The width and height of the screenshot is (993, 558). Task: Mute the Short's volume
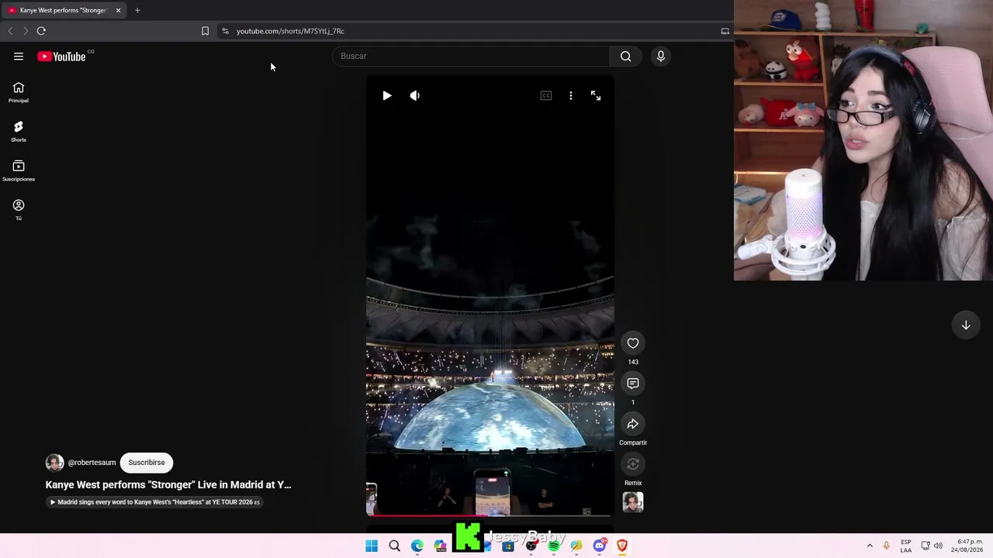point(415,95)
